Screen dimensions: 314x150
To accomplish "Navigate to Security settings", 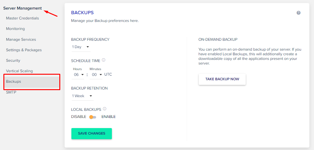I will click(13, 60).
